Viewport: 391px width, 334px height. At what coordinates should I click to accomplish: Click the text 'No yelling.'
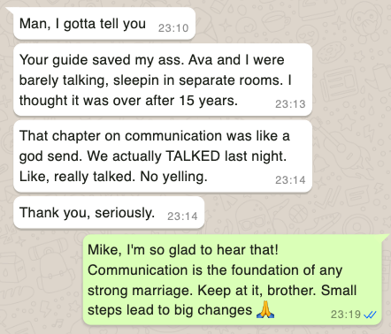(x=173, y=177)
